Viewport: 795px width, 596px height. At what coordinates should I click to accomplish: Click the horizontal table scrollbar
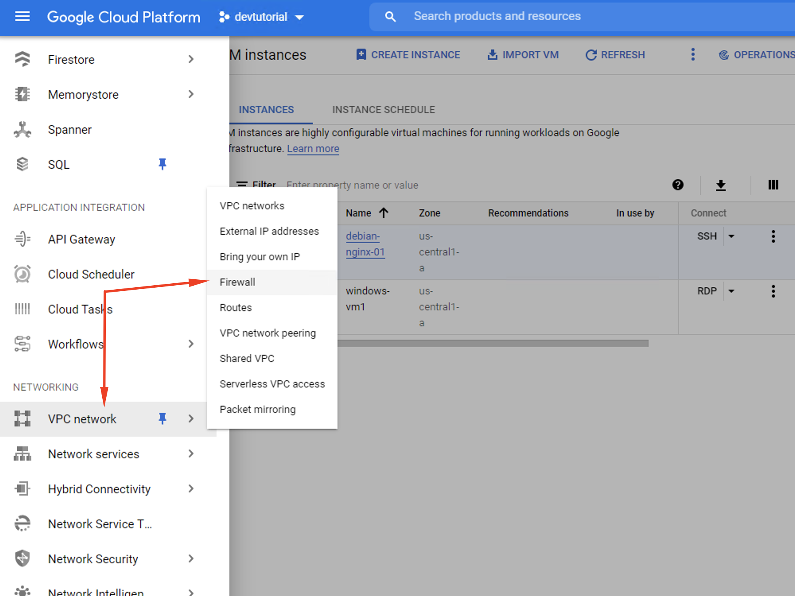pos(493,343)
